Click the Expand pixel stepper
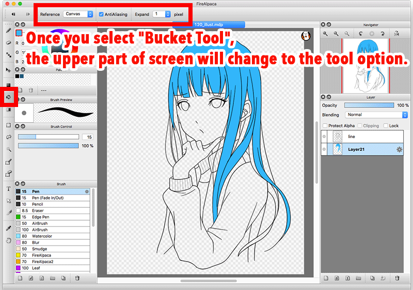Image resolution: width=413 pixels, height=290 pixels. 168,14
